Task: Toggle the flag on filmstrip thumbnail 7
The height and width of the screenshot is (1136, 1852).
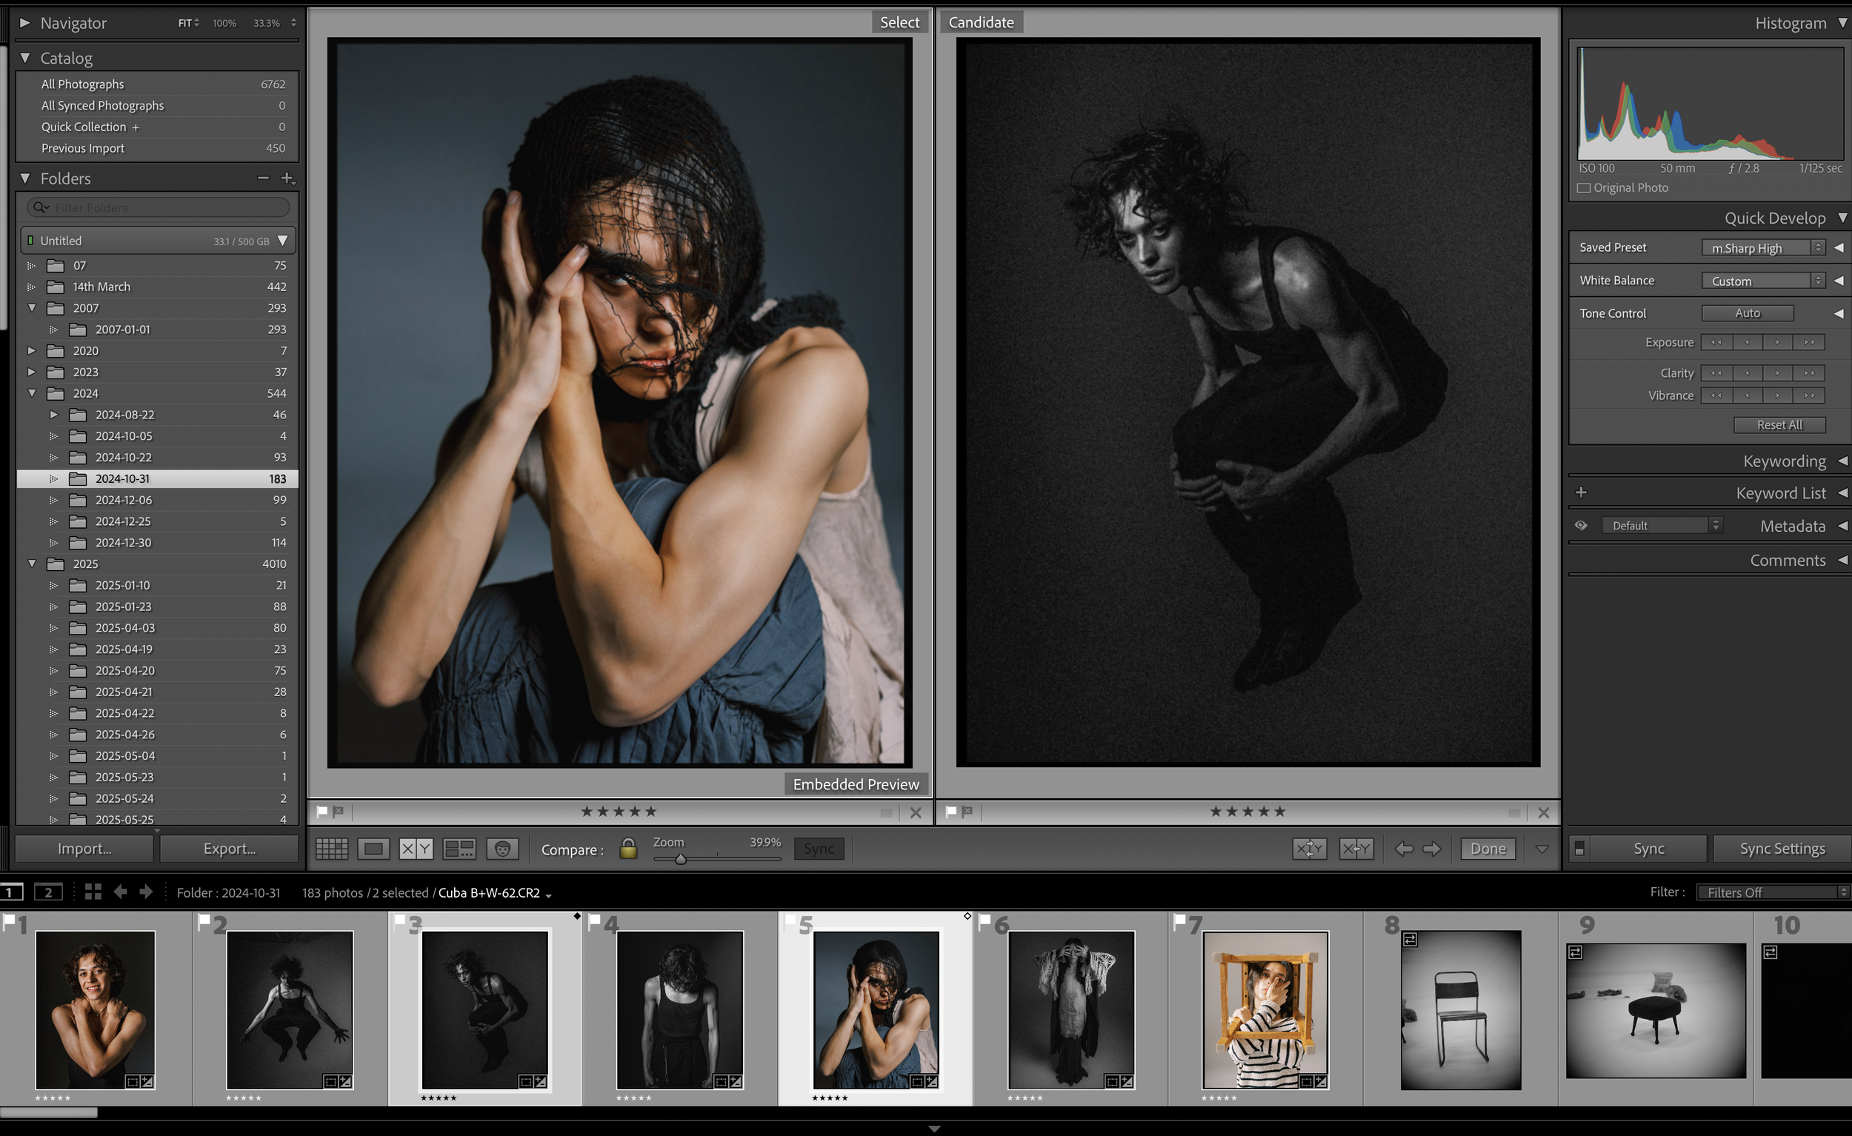Action: 1179,921
